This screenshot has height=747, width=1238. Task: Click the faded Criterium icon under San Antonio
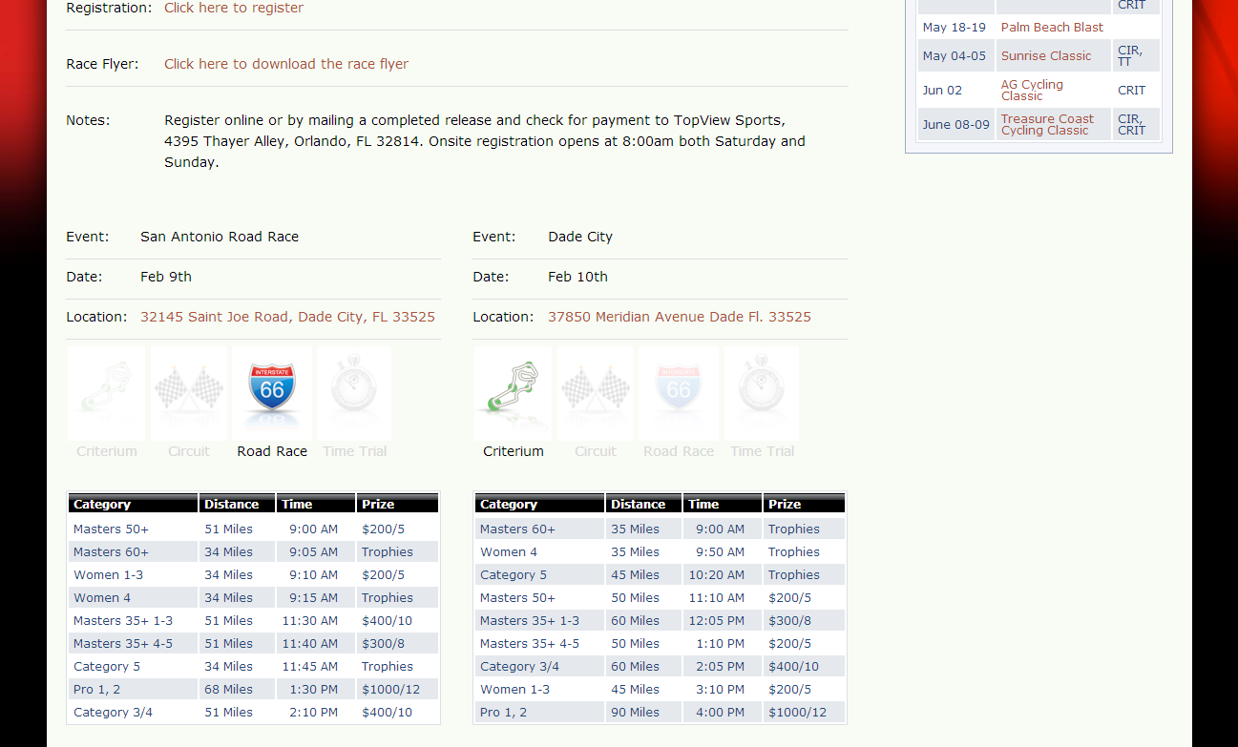106,391
